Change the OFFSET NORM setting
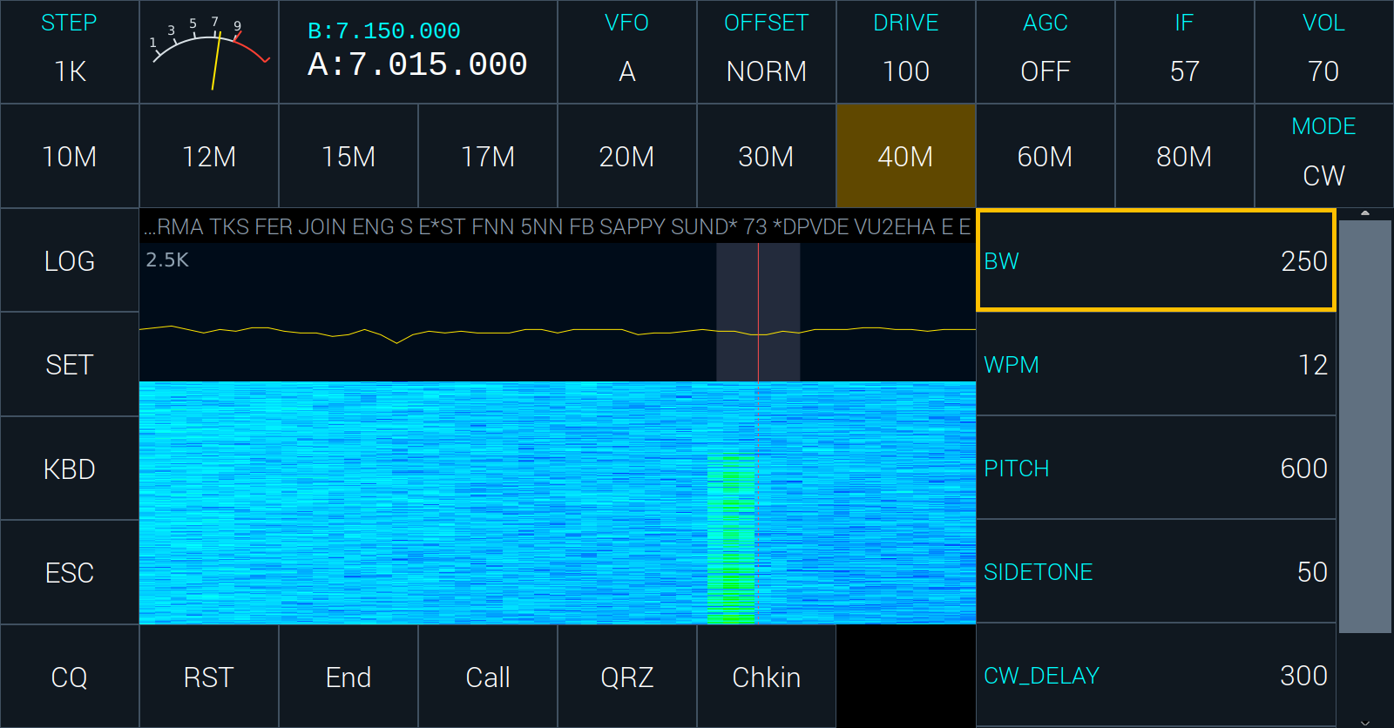 click(767, 52)
